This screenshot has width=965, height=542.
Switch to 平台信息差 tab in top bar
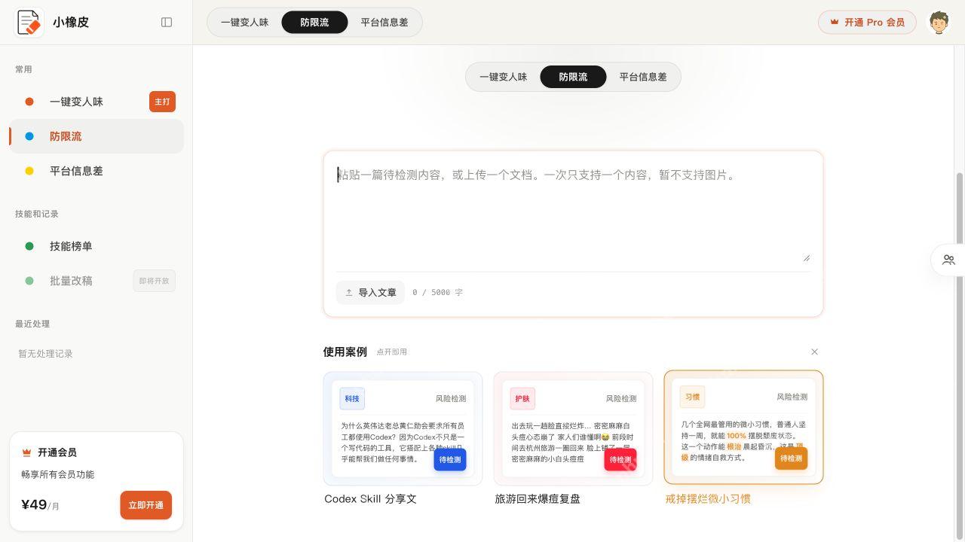click(x=384, y=23)
